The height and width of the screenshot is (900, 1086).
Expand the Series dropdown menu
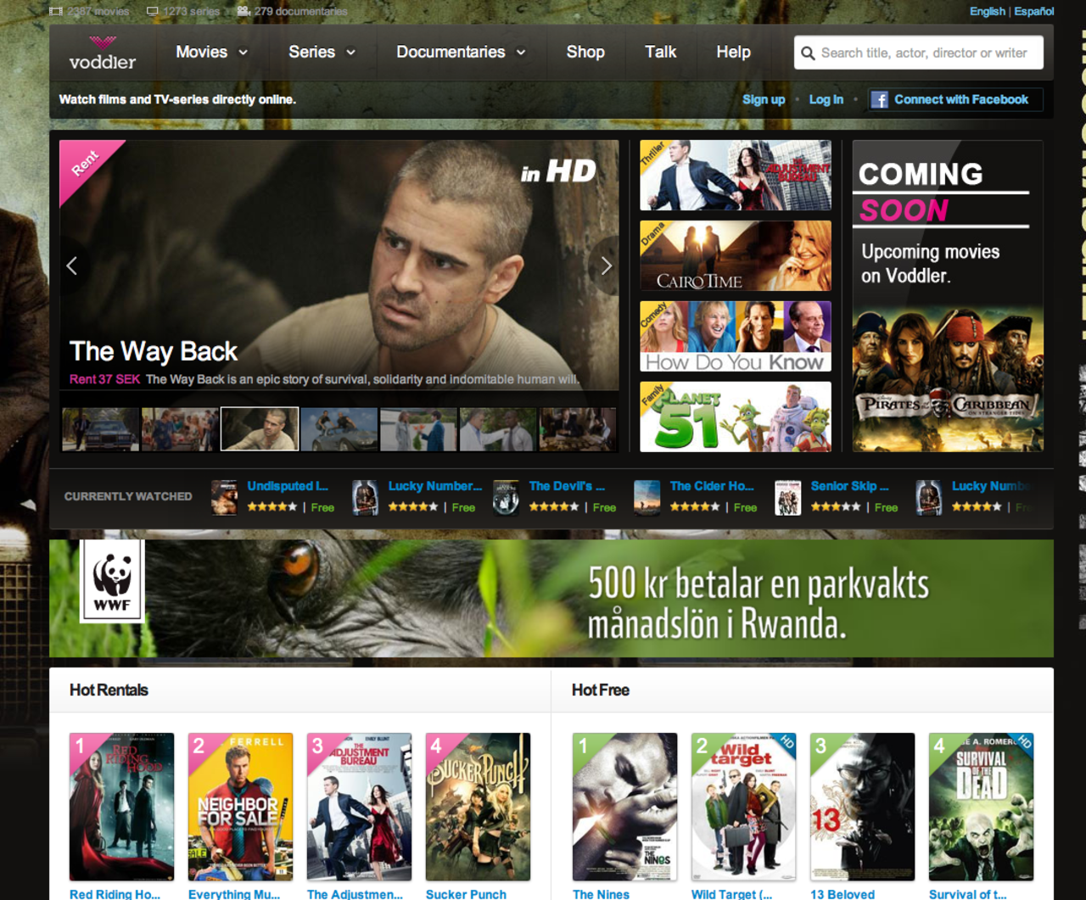click(x=322, y=53)
